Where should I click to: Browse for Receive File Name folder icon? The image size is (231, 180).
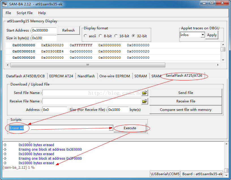pos(145,101)
